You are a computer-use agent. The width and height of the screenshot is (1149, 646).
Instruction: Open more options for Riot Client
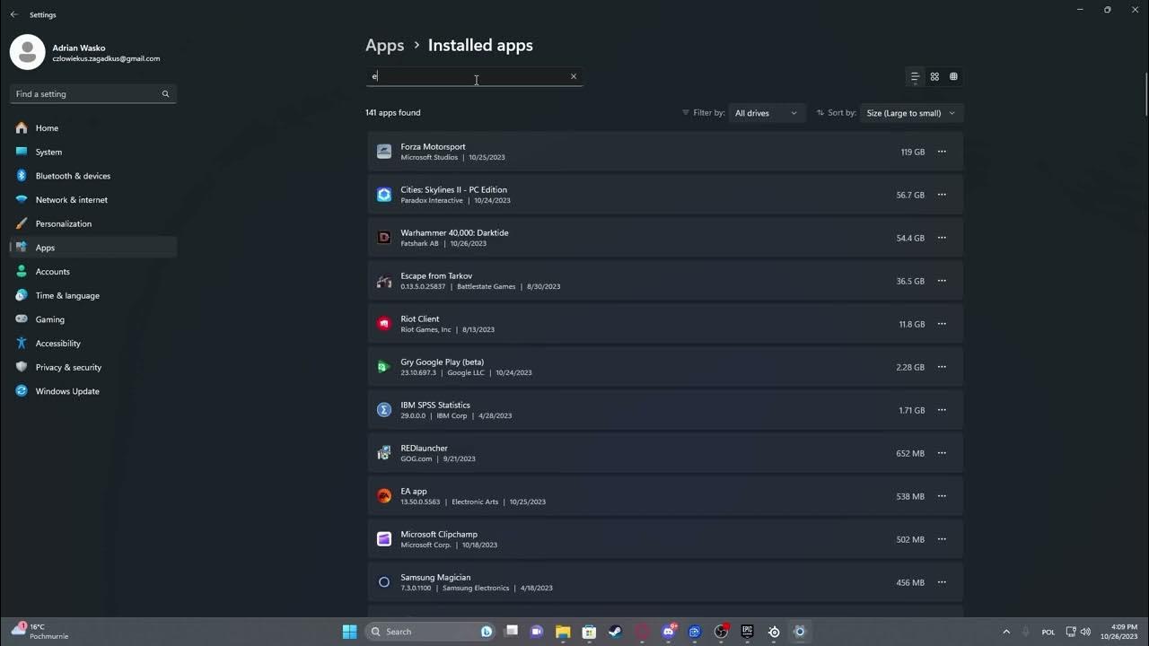click(x=942, y=324)
